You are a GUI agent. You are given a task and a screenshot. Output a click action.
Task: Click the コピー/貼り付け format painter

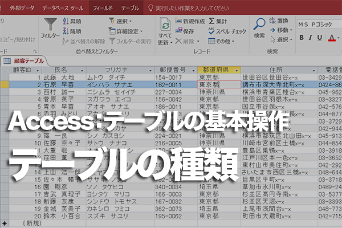click(x=18, y=39)
